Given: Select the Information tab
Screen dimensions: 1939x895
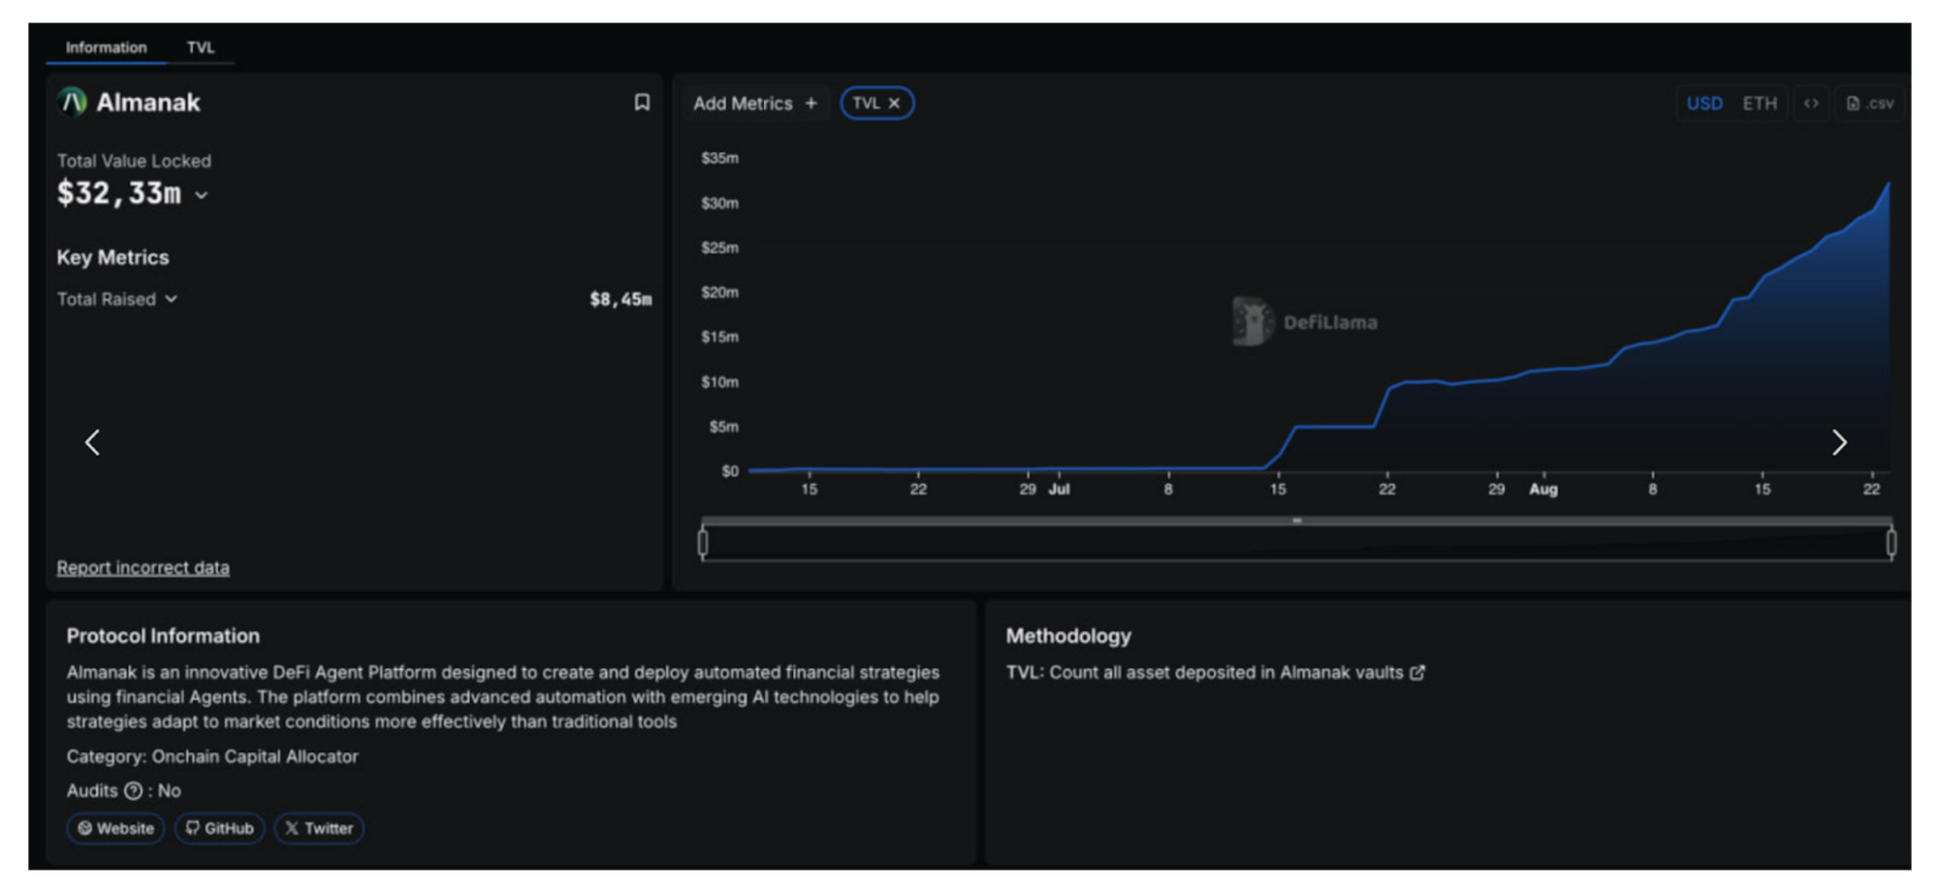Looking at the screenshot, I should [x=106, y=48].
